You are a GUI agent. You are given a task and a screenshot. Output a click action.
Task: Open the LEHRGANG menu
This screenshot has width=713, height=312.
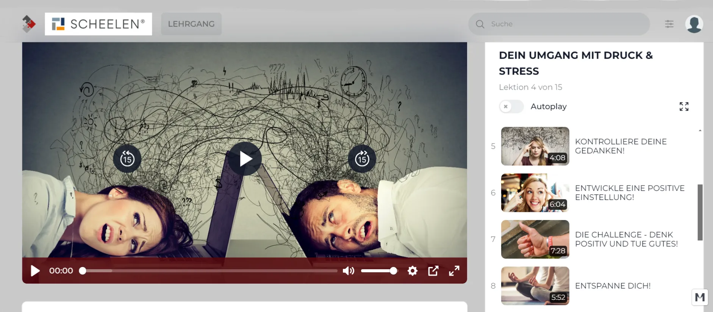point(191,24)
